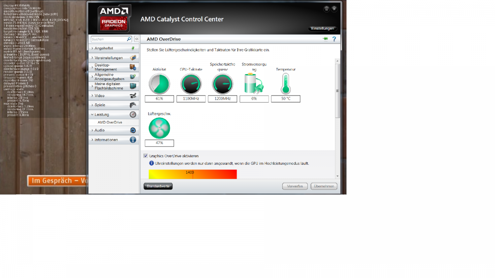Click the Desktop-Management icon
Image resolution: width=495 pixels, height=278 pixels.
tap(133, 67)
